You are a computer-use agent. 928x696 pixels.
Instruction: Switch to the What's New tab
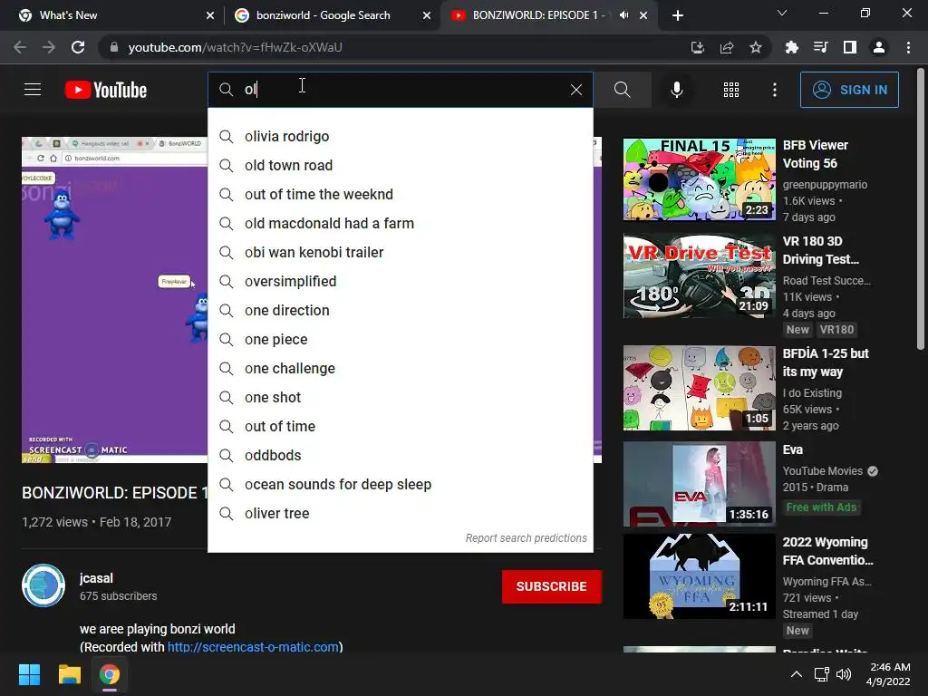pyautogui.click(x=116, y=15)
